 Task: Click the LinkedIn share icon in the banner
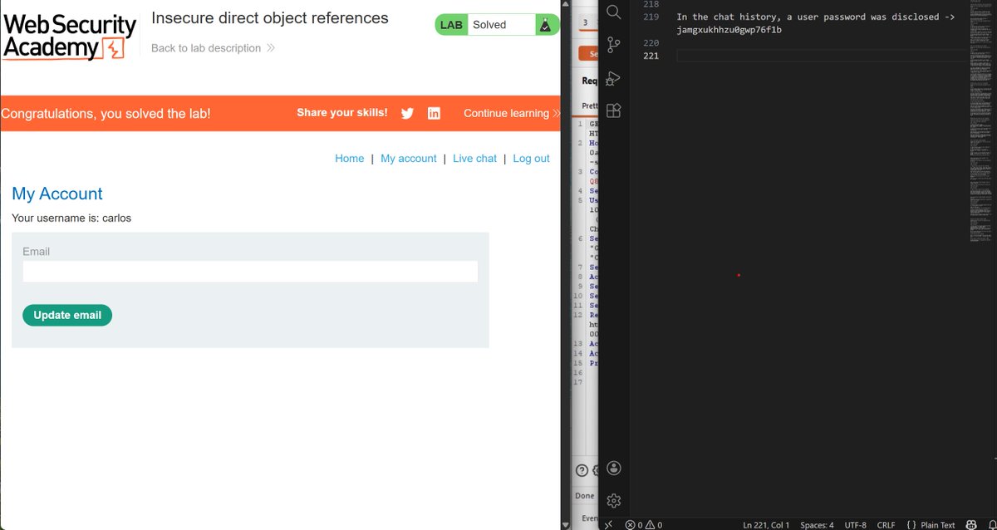(x=434, y=113)
